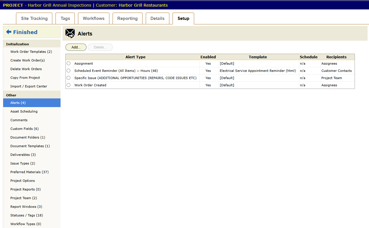Select the Assignment alert radio button
This screenshot has height=228, width=369.
pyautogui.click(x=68, y=63)
